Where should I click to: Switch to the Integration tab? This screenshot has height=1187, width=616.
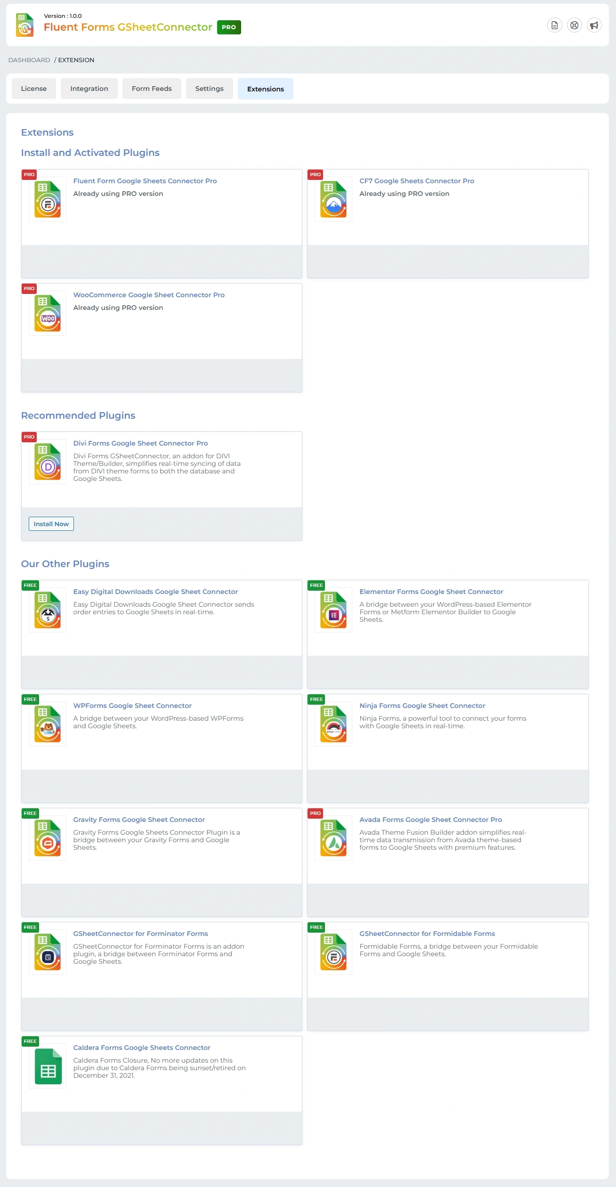[x=89, y=89]
